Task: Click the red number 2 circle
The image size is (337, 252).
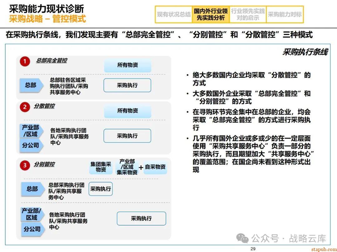Action: [25, 107]
